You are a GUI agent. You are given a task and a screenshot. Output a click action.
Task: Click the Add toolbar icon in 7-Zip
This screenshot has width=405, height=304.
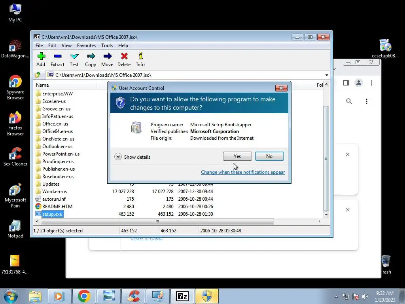41,59
